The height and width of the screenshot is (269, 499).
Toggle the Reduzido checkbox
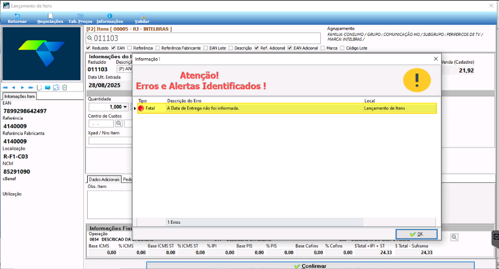point(88,48)
